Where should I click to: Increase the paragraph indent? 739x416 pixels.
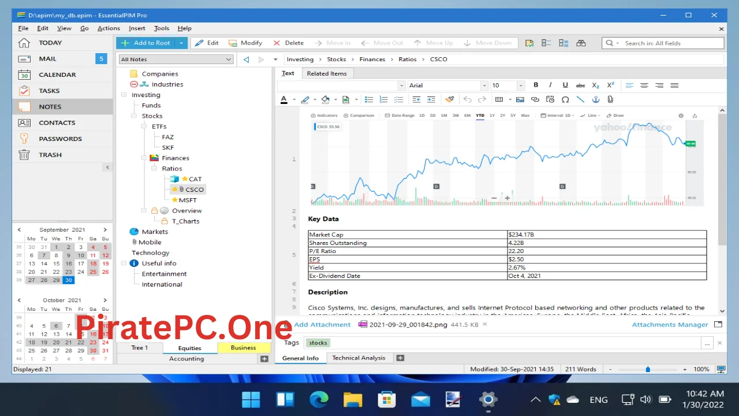point(431,99)
